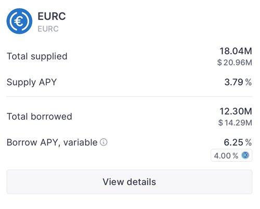Image resolution: width=260 pixels, height=209 pixels.
Task: Click the View details button text
Action: (129, 182)
